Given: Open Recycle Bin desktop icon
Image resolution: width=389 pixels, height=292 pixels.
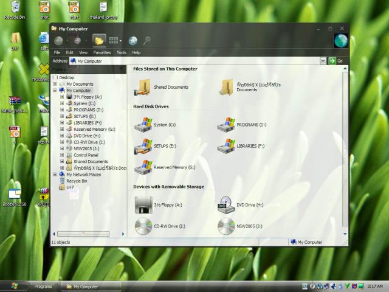Looking at the screenshot, I should [15, 10].
